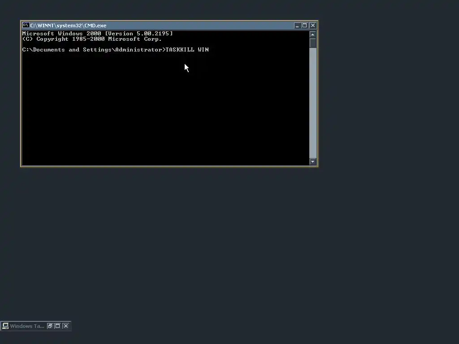Click the Copyright 1985-2000 Microsoft Corp. line
The height and width of the screenshot is (344, 459).
pyautogui.click(x=92, y=39)
